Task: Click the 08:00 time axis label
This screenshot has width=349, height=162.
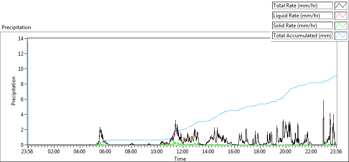Action: click(x=131, y=152)
